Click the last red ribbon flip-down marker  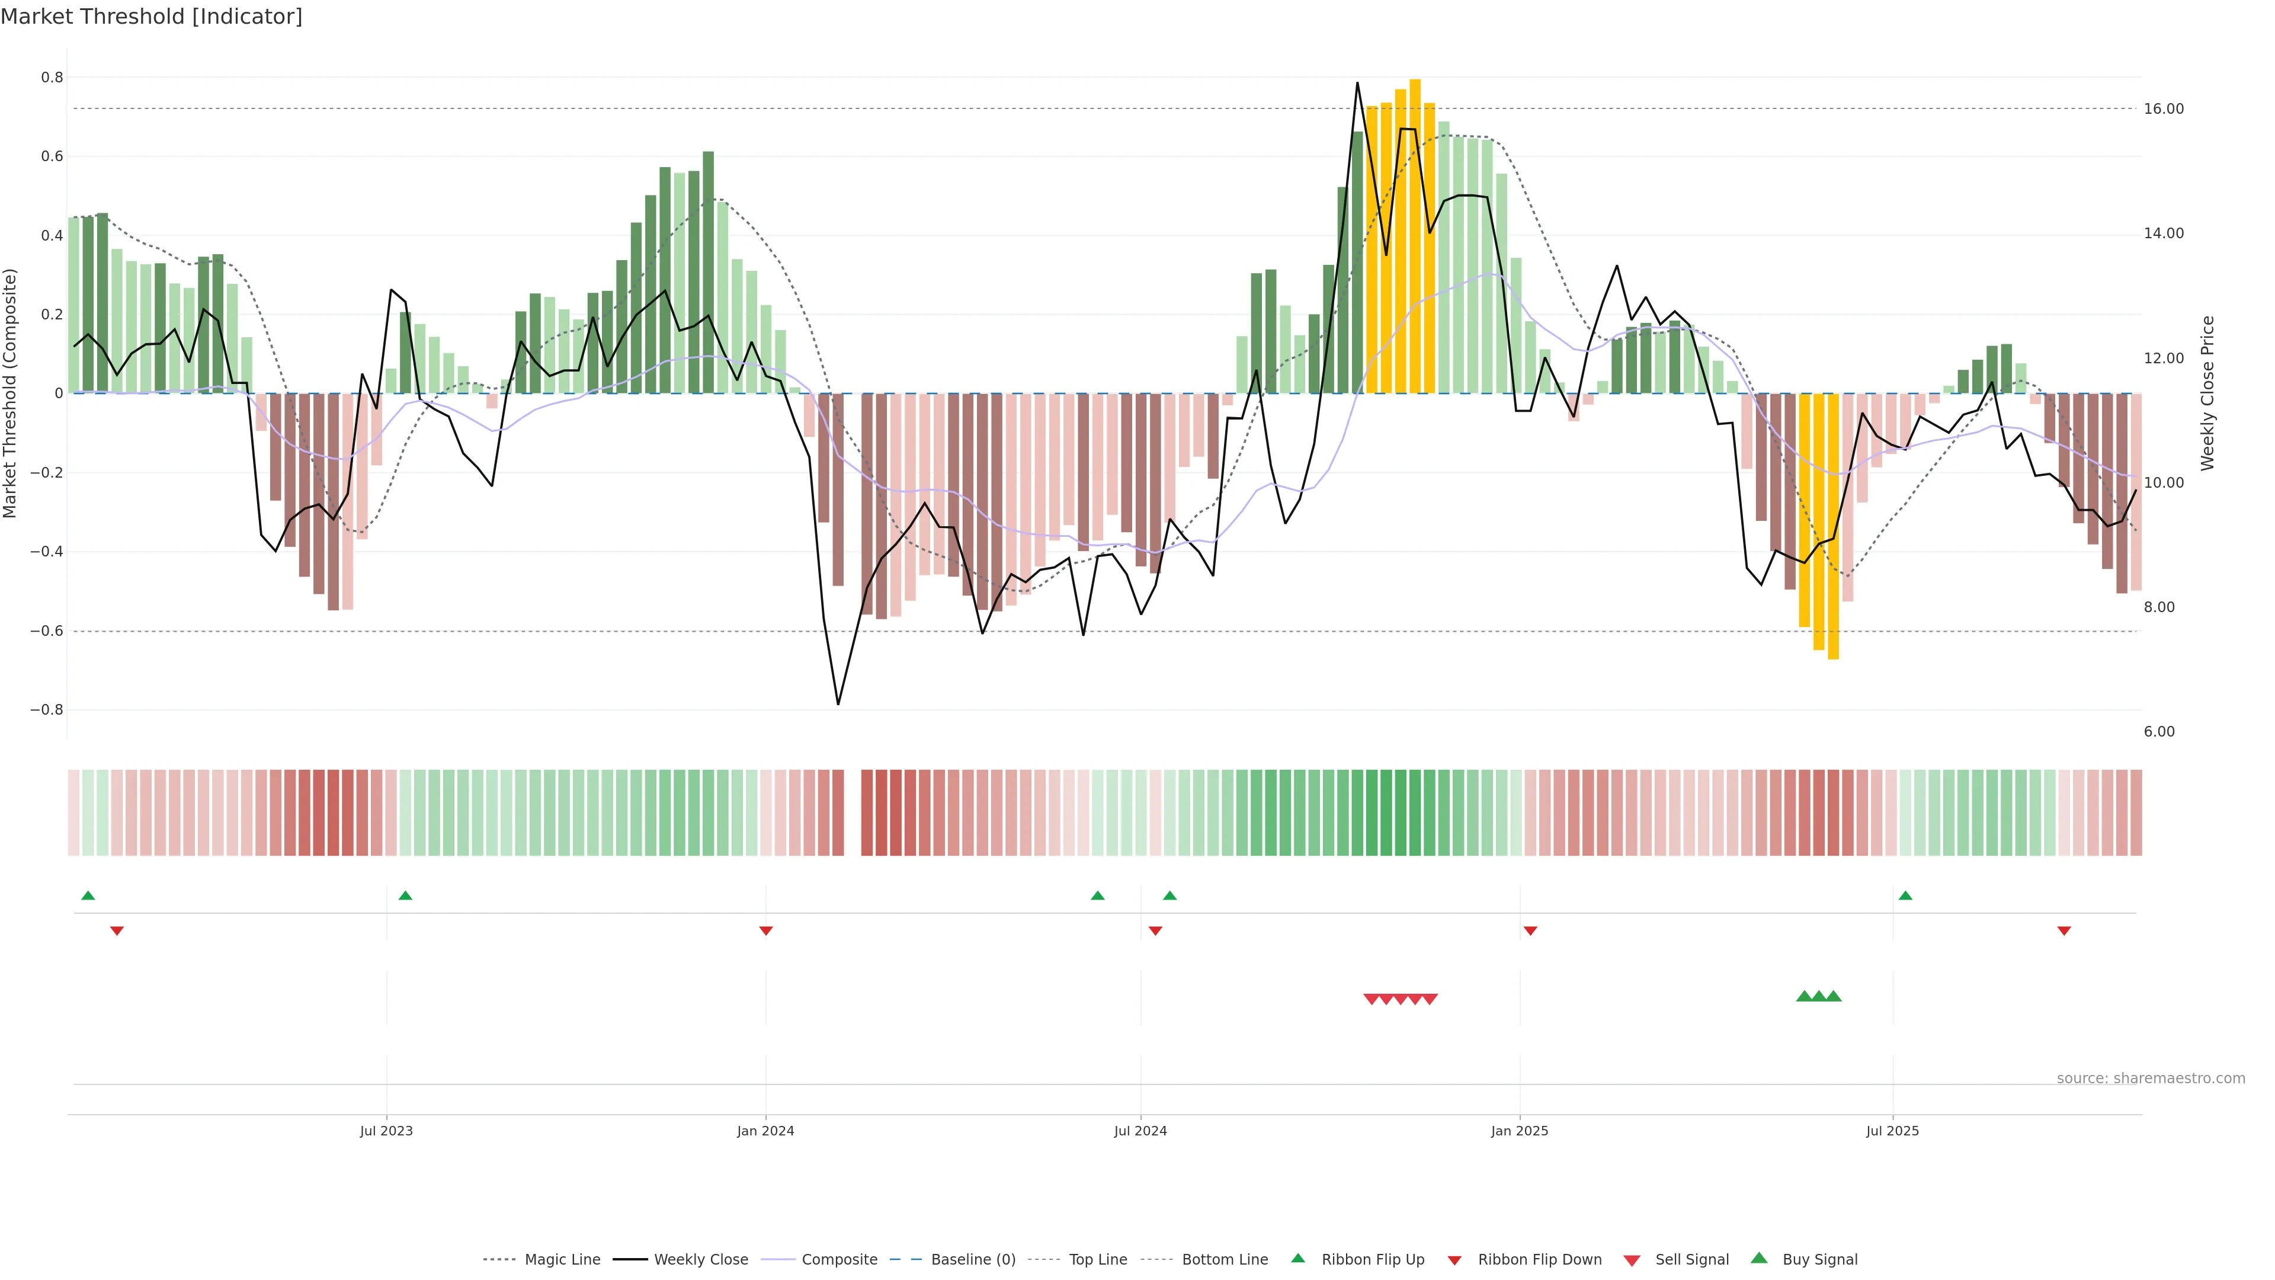(2064, 931)
